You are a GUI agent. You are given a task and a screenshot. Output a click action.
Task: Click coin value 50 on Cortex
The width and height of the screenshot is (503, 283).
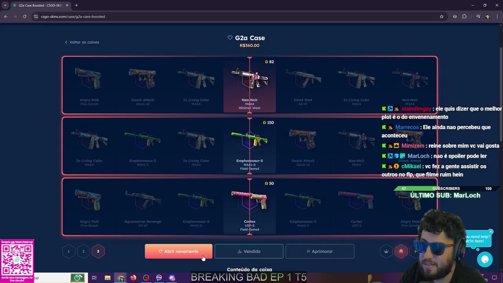(x=270, y=184)
